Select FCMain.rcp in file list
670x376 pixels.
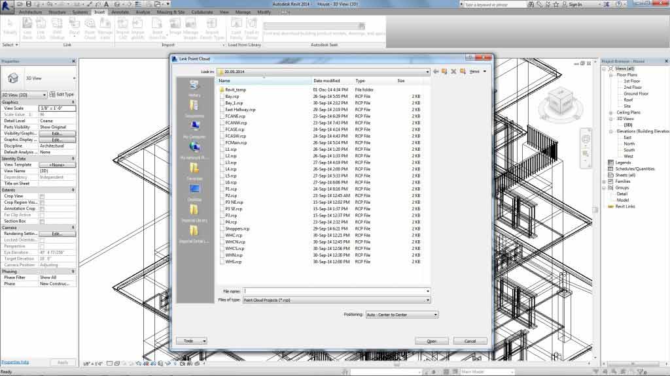coord(236,143)
